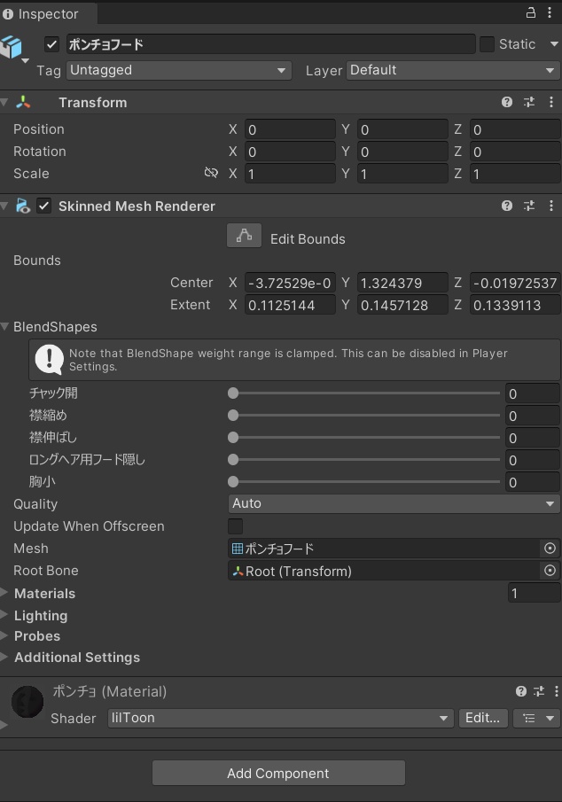The image size is (562, 802).
Task: Enable Update When Offscreen
Action: point(235,526)
